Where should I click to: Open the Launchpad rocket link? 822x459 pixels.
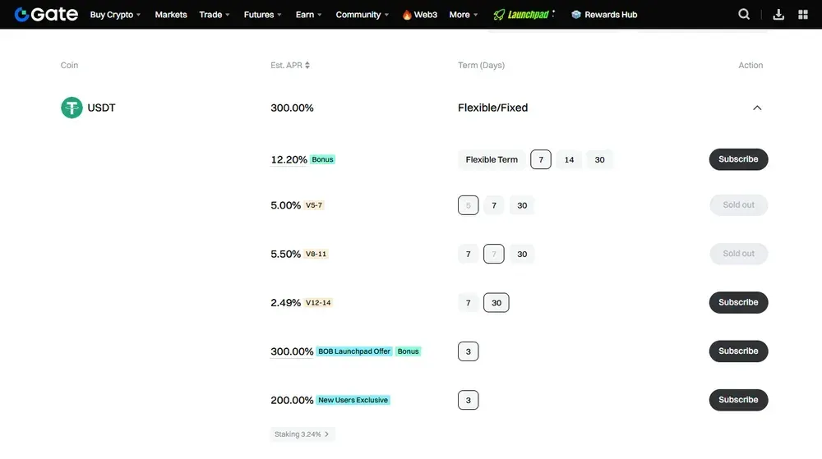click(x=521, y=15)
